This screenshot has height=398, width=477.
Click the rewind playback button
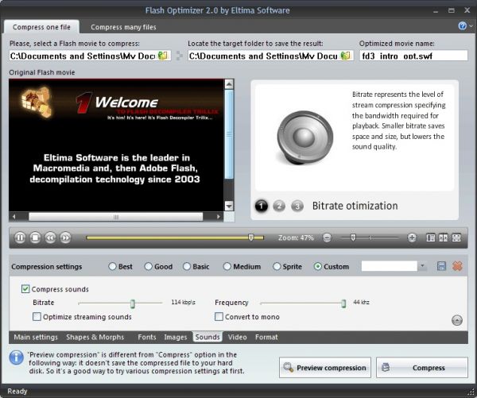pyautogui.click(x=50, y=238)
